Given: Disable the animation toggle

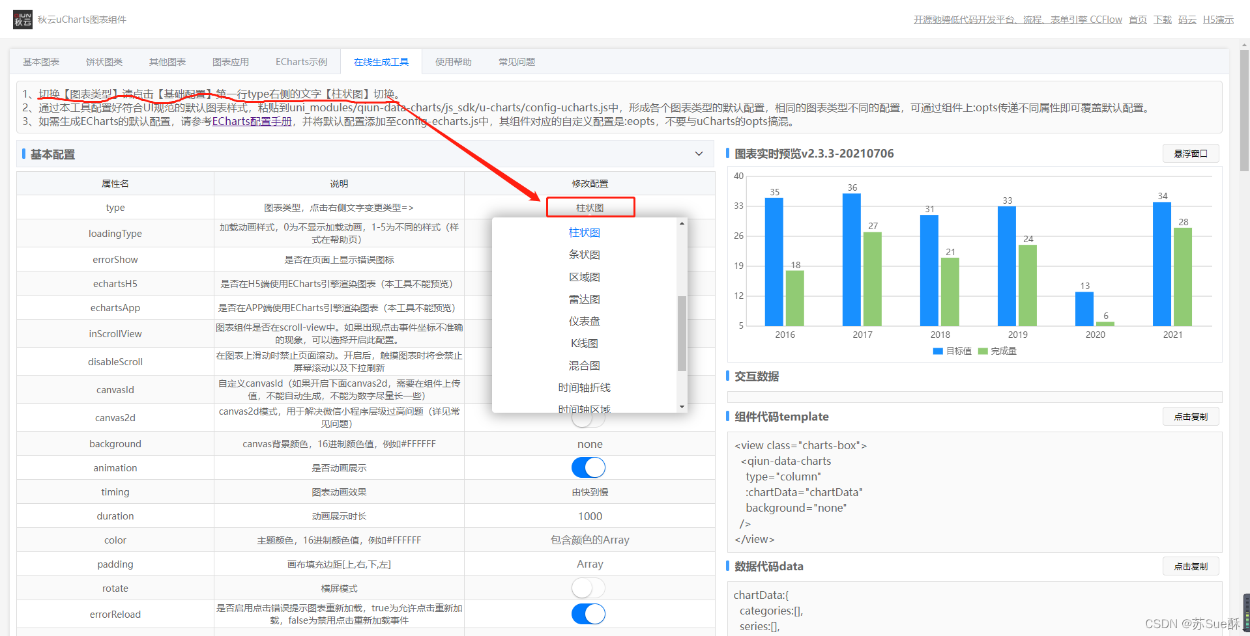Looking at the screenshot, I should click(x=589, y=467).
